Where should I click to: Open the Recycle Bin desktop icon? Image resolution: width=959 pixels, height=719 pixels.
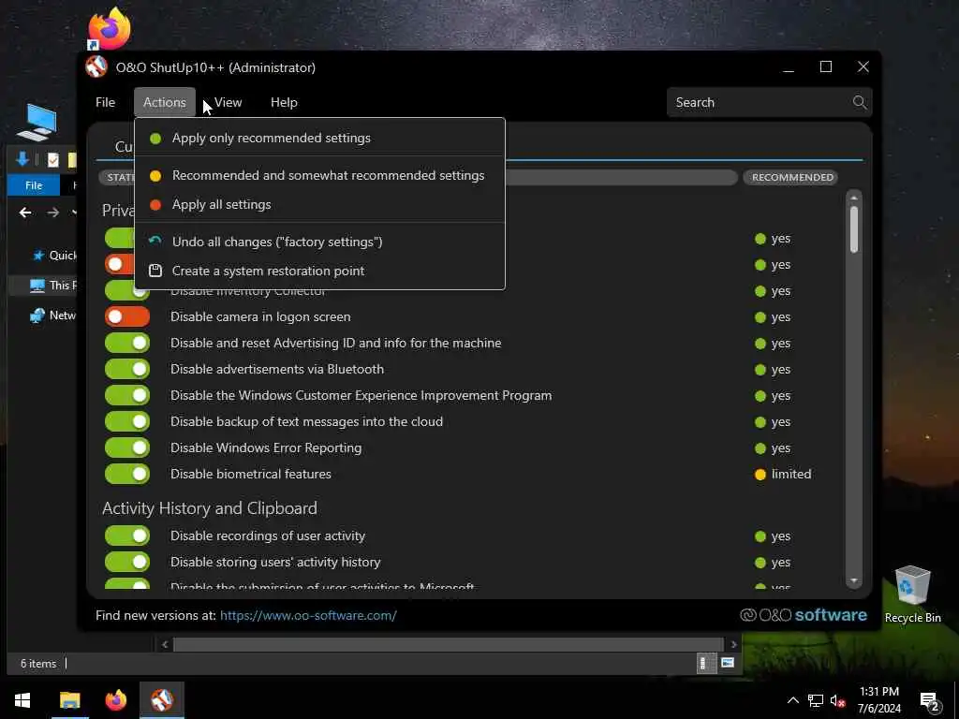point(912,594)
